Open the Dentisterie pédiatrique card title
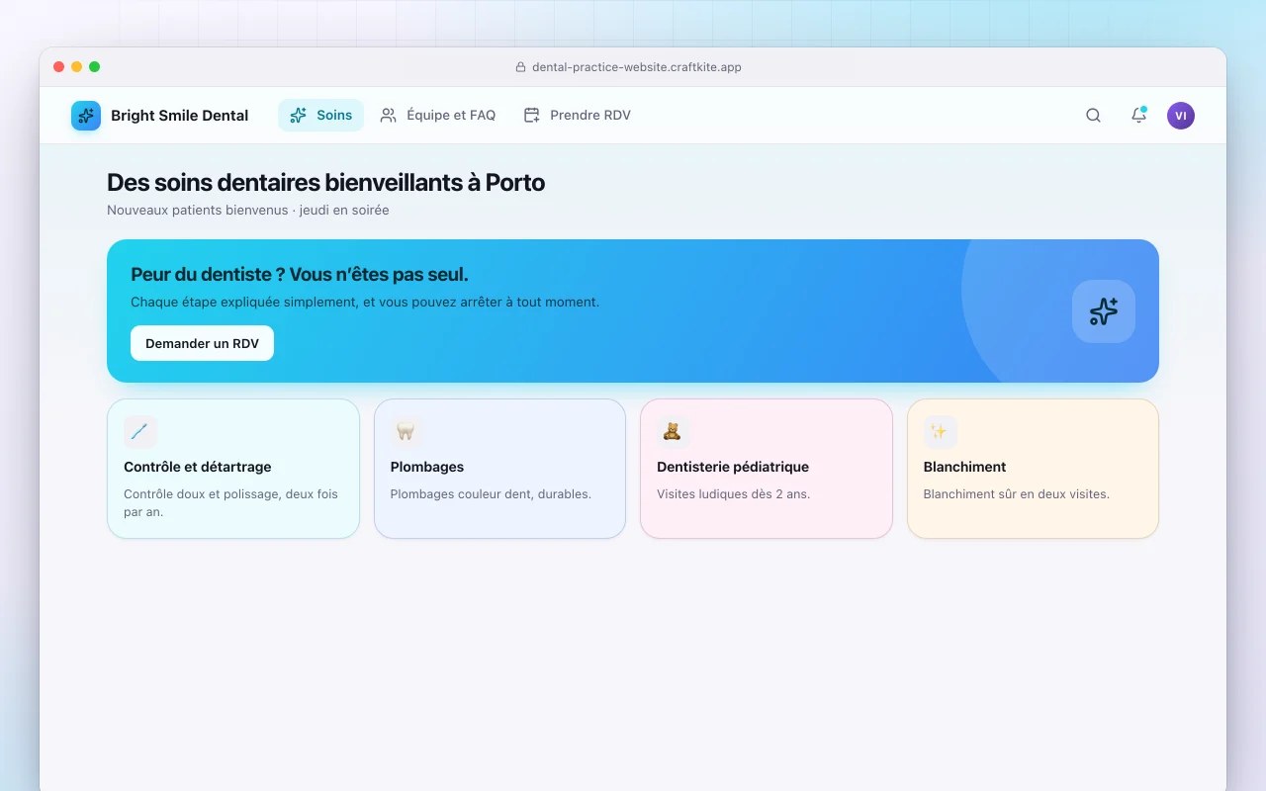Viewport: 1266px width, 791px height. click(x=733, y=467)
